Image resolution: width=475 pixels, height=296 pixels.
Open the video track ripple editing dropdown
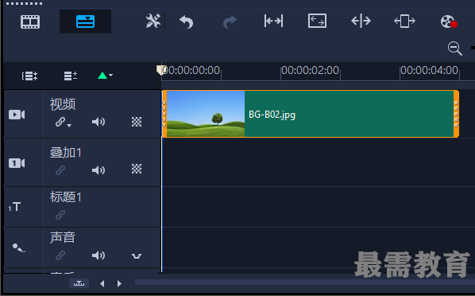point(63,122)
